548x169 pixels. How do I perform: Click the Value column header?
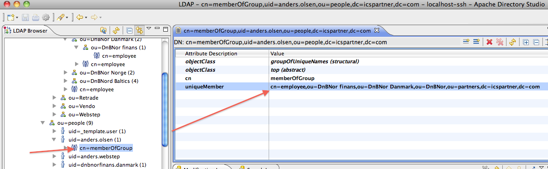click(x=408, y=54)
